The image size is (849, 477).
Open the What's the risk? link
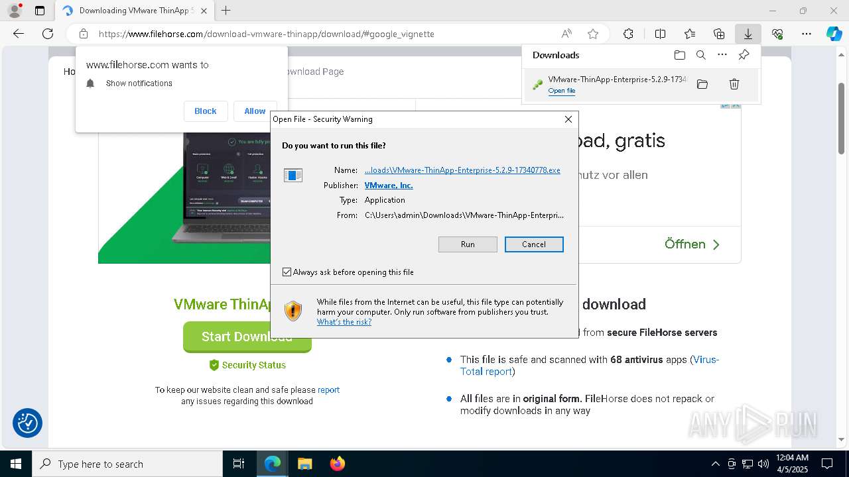tap(344, 322)
